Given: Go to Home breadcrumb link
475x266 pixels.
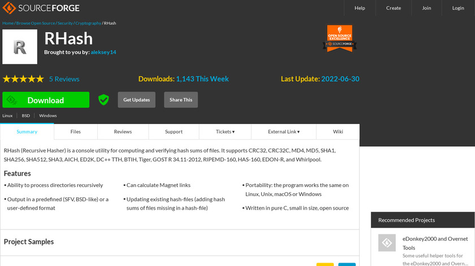Looking at the screenshot, I should pos(8,23).
